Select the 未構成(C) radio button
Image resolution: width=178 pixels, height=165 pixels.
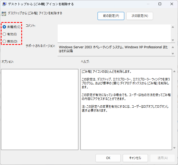[x=4, y=27]
